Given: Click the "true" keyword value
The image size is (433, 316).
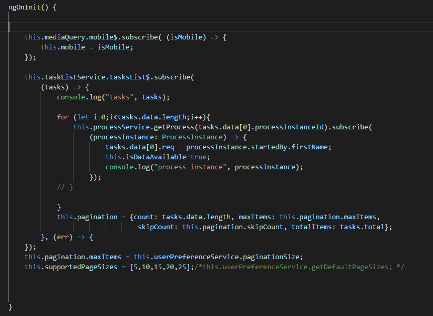Looking at the screenshot, I should click(x=198, y=157).
